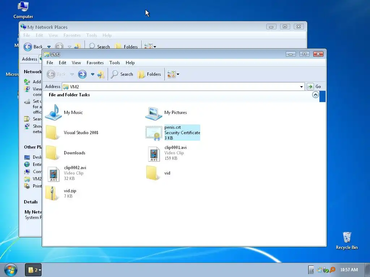Image resolution: width=370 pixels, height=277 pixels.
Task: Open Tools menu in My Network Places
Action: [x=91, y=35]
